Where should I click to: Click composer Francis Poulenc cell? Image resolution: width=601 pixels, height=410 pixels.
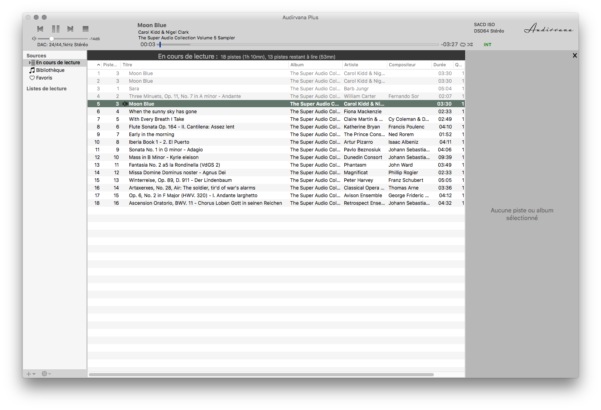pyautogui.click(x=406, y=127)
